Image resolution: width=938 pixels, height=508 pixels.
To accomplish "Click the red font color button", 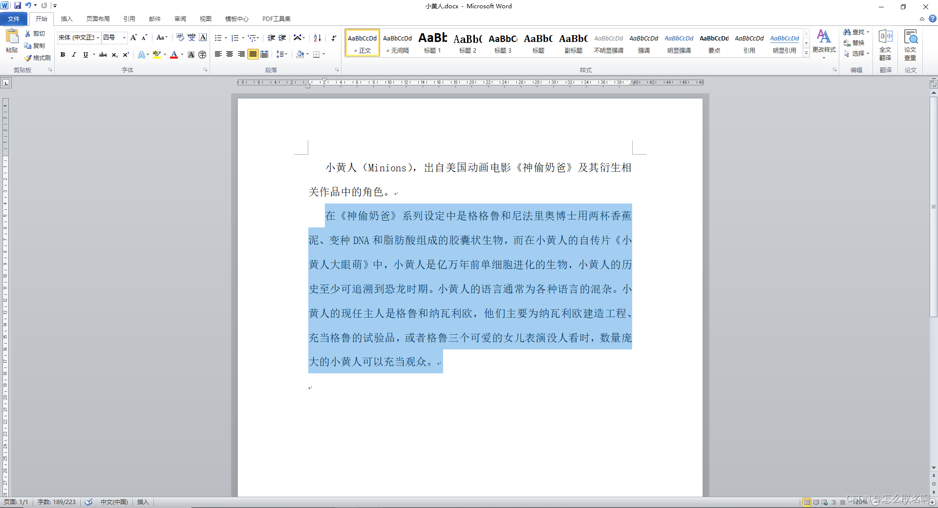I will coord(174,55).
